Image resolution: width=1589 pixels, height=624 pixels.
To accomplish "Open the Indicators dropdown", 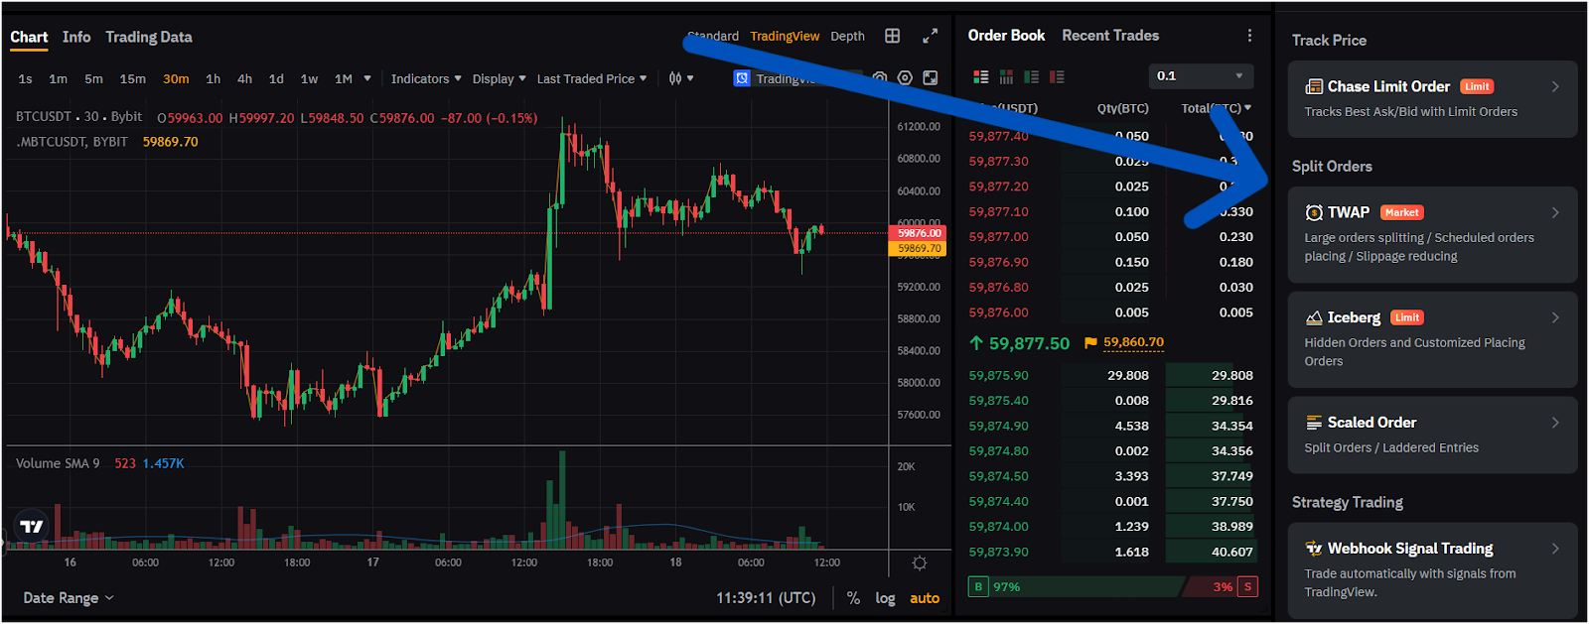I will point(426,78).
